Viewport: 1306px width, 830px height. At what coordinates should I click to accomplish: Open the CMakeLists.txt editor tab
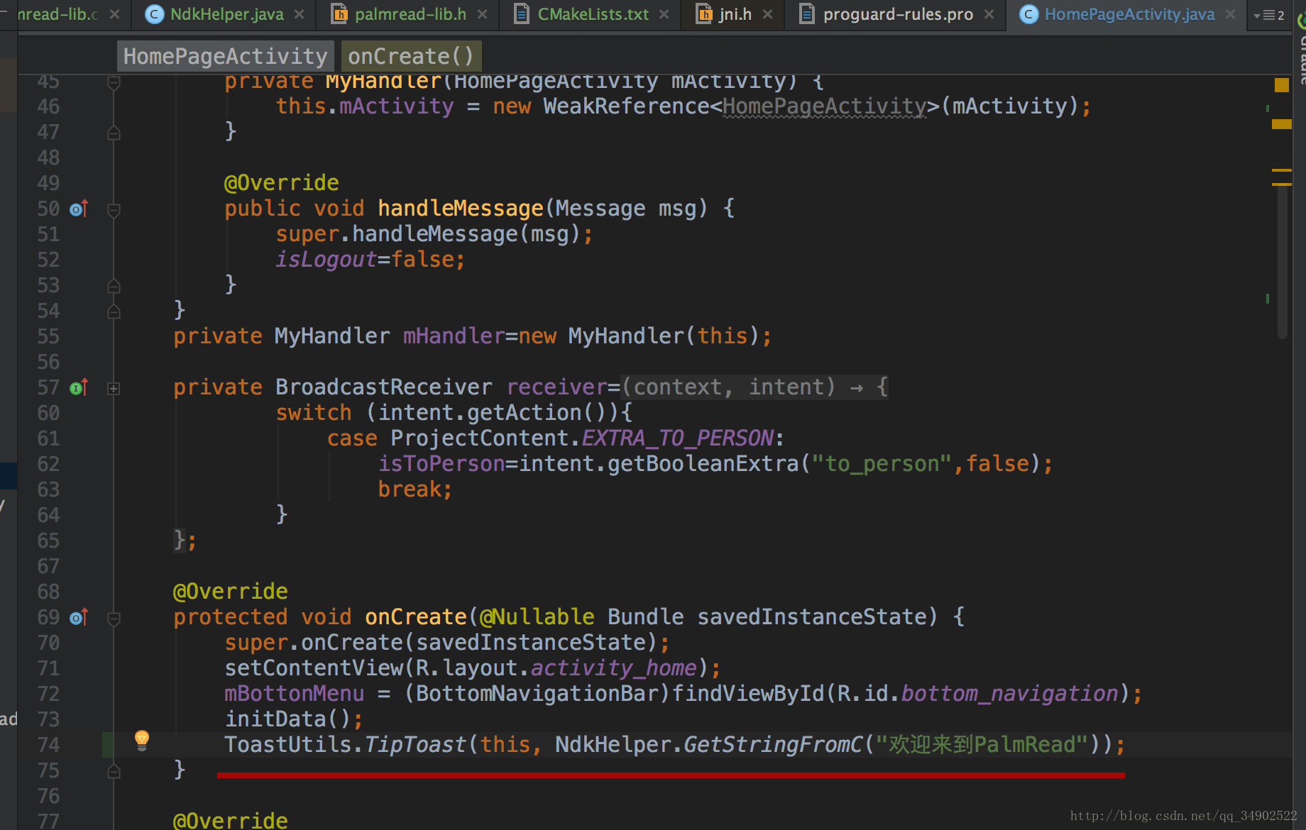[x=593, y=14]
